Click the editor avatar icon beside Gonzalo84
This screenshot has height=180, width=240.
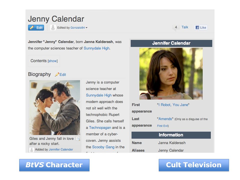53,27
